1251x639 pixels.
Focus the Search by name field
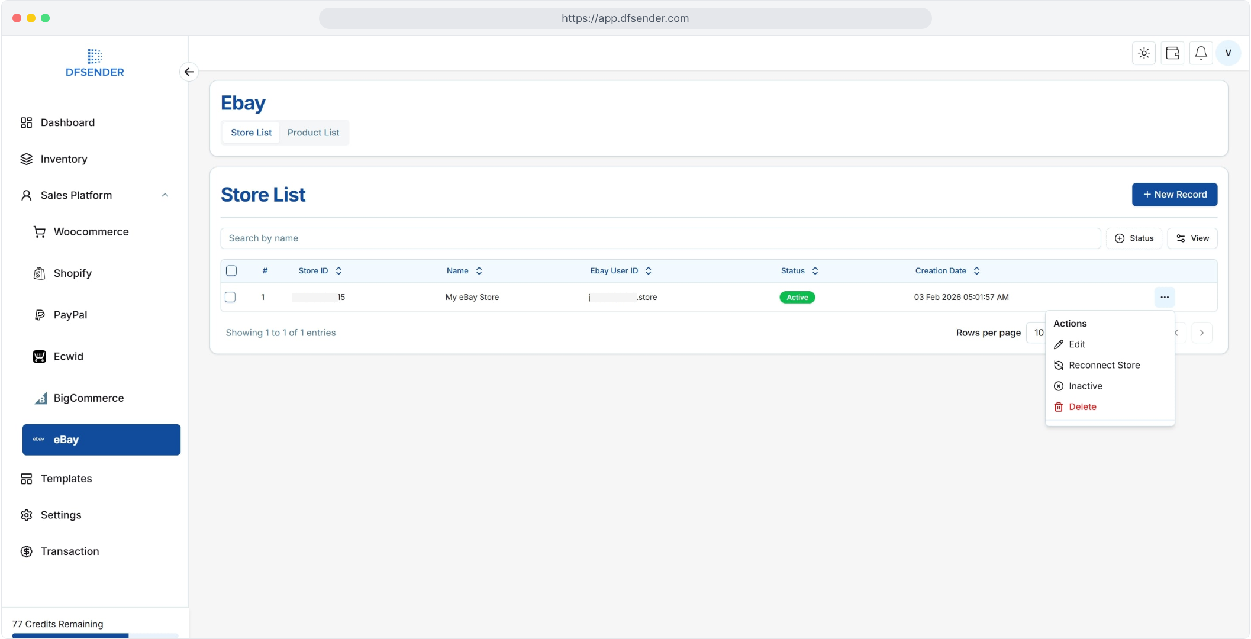pyautogui.click(x=660, y=238)
